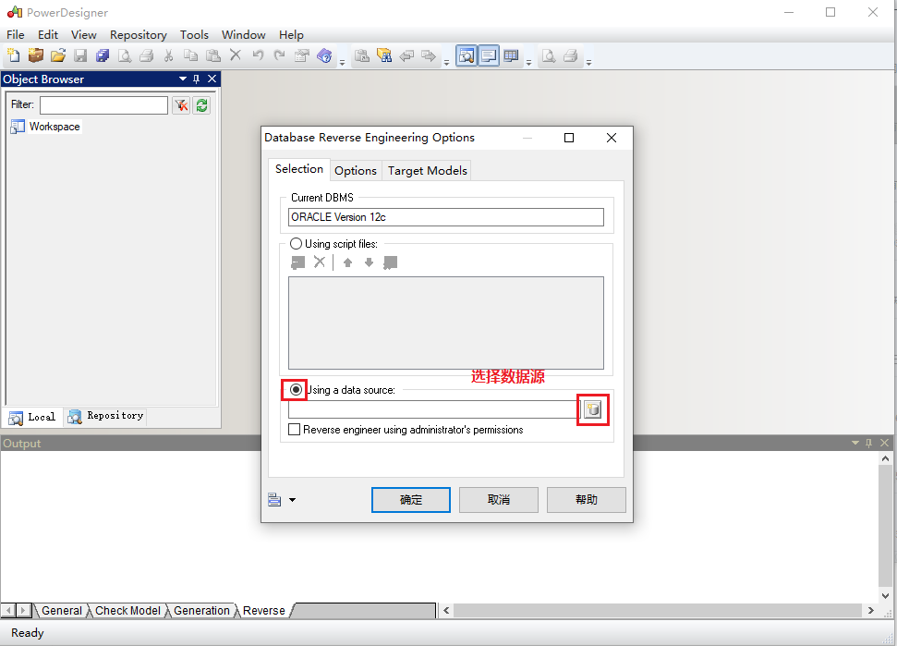This screenshot has width=897, height=646.
Task: Click the connect to data source icon
Action: tap(593, 409)
